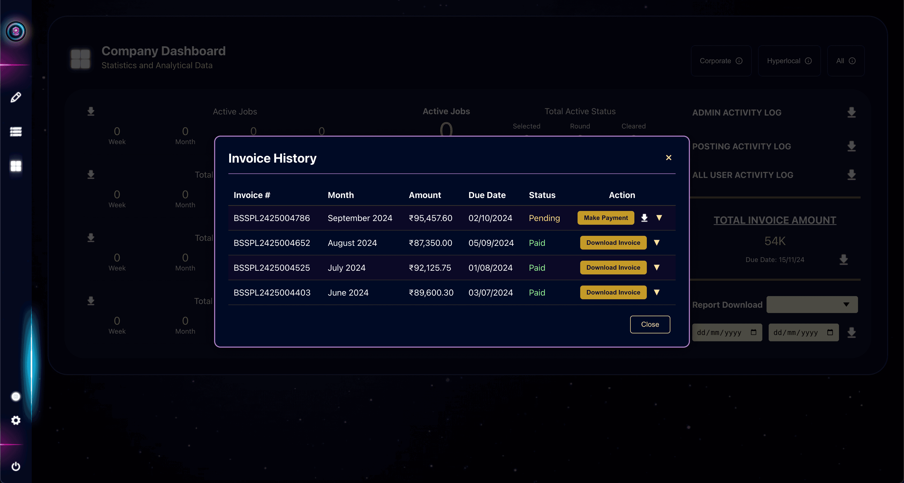
Task: Dismiss Invoice History with the X
Action: click(x=668, y=158)
